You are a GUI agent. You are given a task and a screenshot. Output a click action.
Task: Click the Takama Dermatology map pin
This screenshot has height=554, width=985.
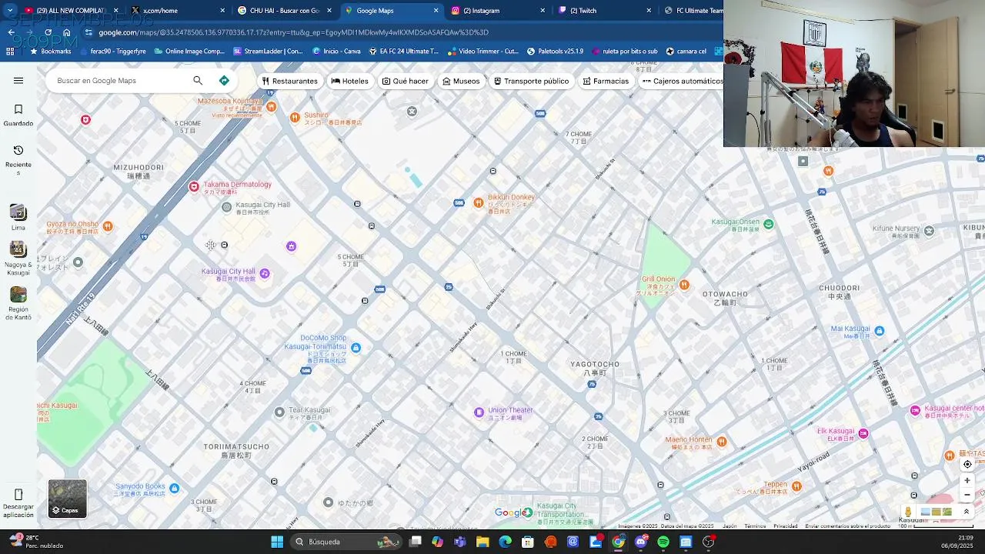(x=194, y=187)
